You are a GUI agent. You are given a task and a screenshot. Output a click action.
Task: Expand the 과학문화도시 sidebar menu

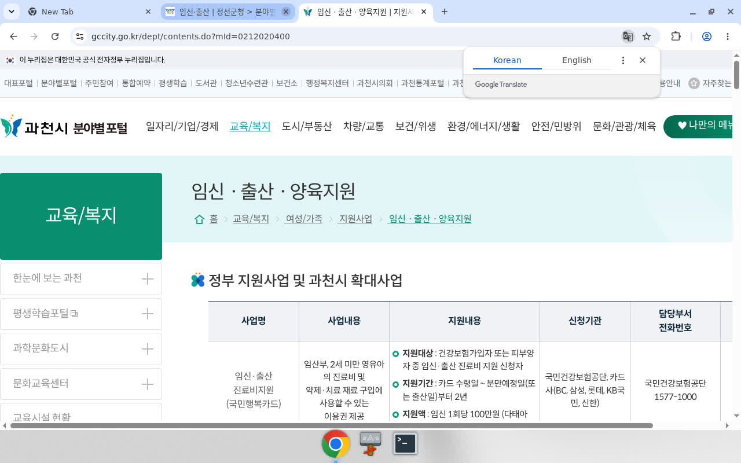tap(148, 349)
